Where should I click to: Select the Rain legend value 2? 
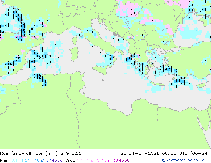pos(26,160)
